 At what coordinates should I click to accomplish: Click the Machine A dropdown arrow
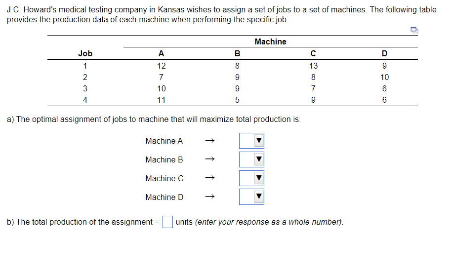pos(259,141)
